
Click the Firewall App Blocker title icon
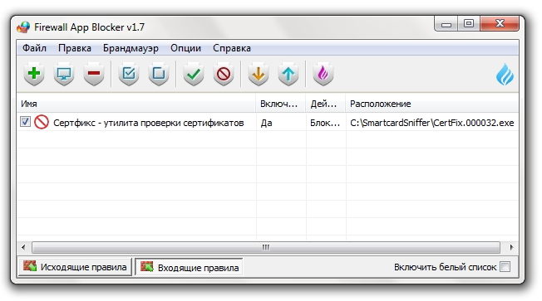pyautogui.click(x=23, y=27)
